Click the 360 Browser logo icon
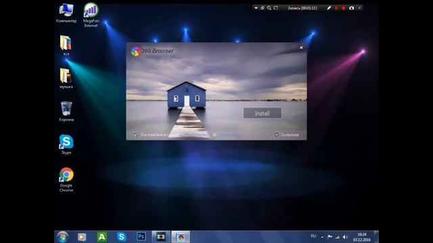The height and width of the screenshot is (243, 433). tap(135, 51)
